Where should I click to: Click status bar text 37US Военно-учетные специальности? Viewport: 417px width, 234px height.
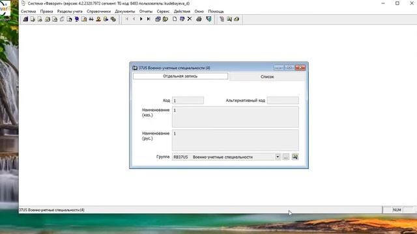[x=51, y=210]
